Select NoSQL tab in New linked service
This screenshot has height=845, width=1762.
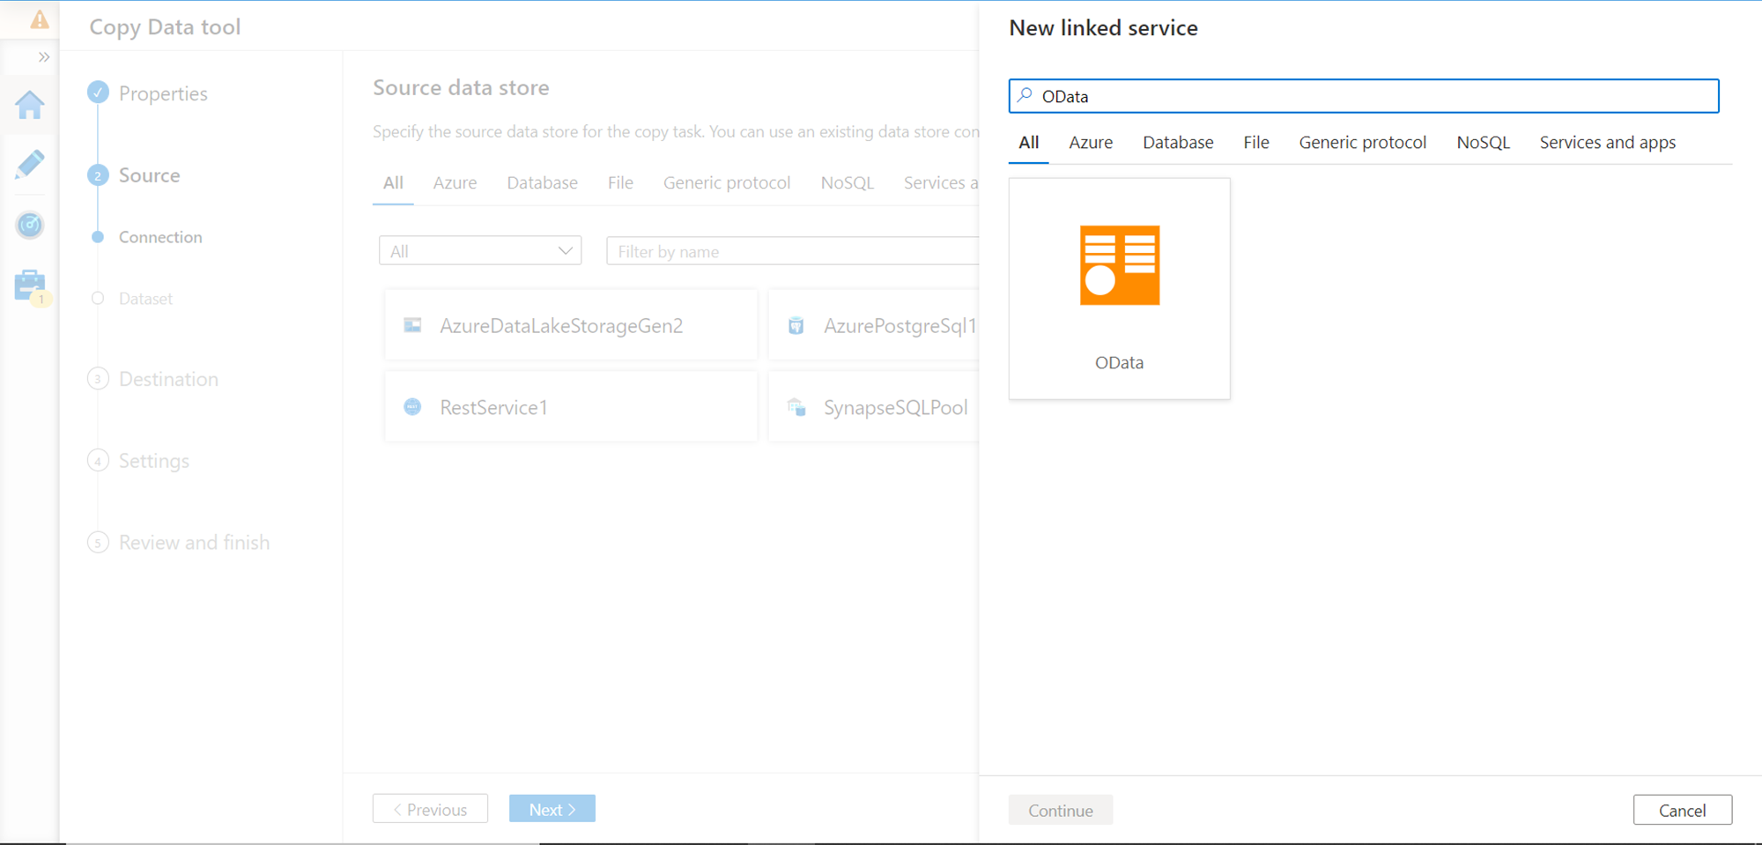1483,143
